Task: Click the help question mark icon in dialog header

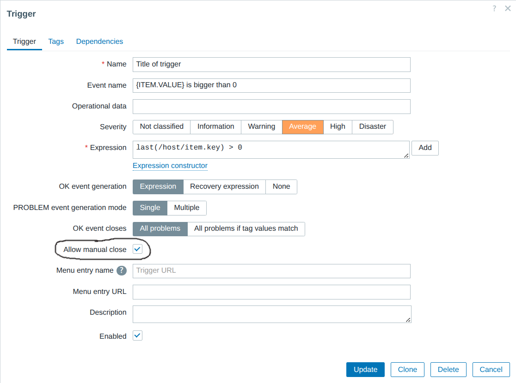Action: point(494,9)
